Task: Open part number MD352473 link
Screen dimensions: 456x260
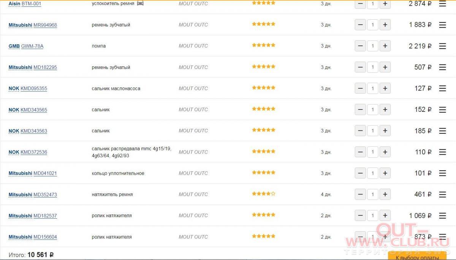Action: 45,195
